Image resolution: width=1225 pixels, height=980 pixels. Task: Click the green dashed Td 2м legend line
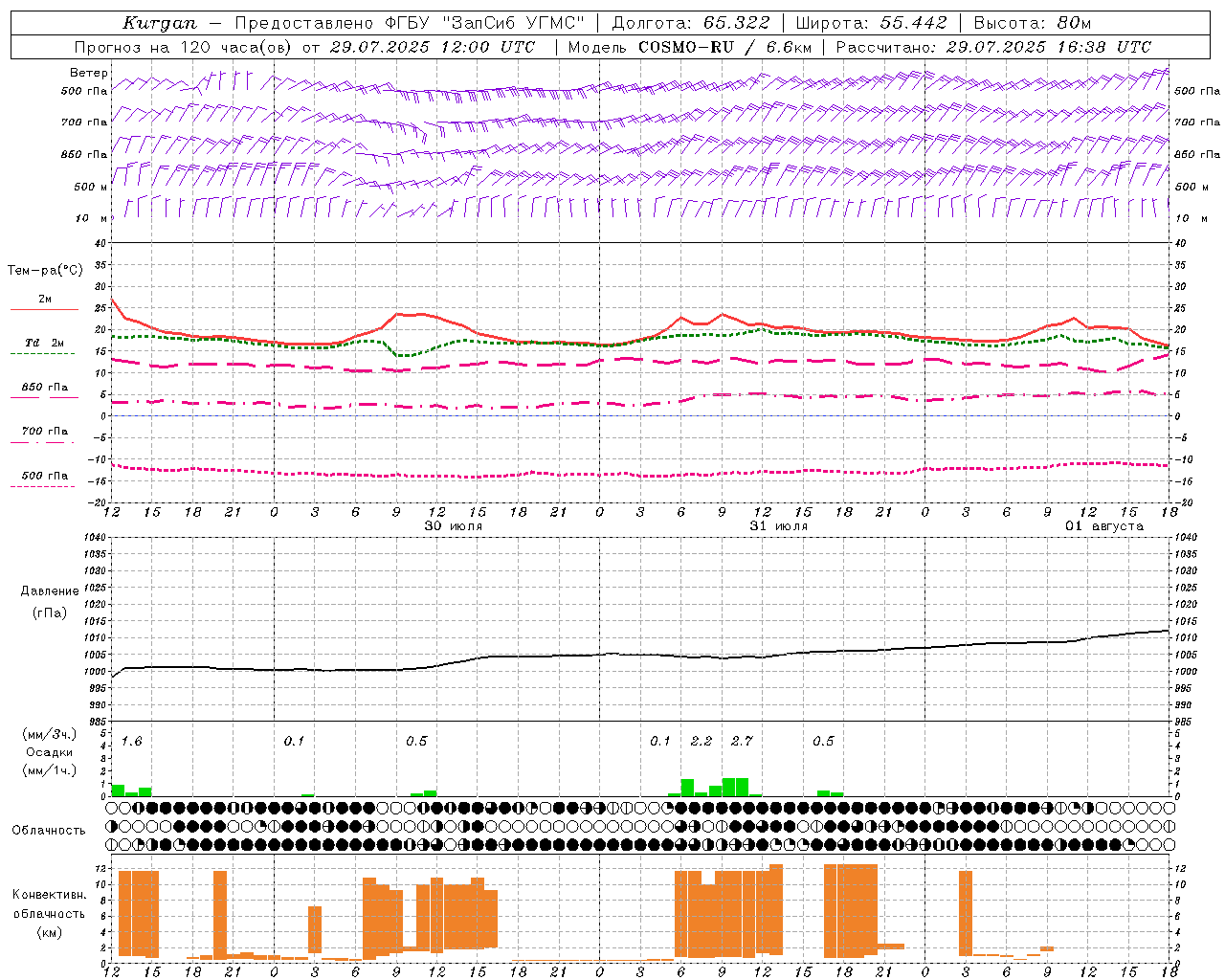[42, 354]
